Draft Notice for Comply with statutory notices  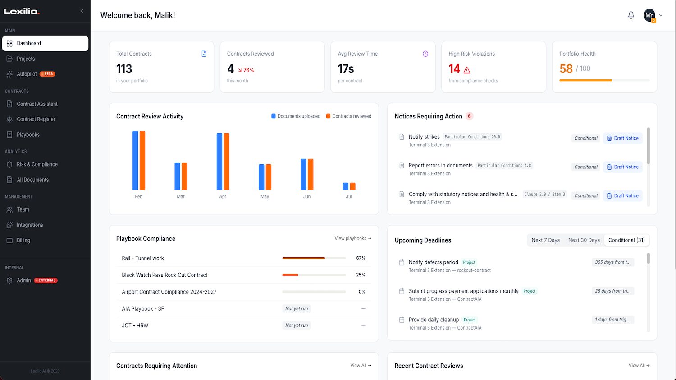(623, 196)
